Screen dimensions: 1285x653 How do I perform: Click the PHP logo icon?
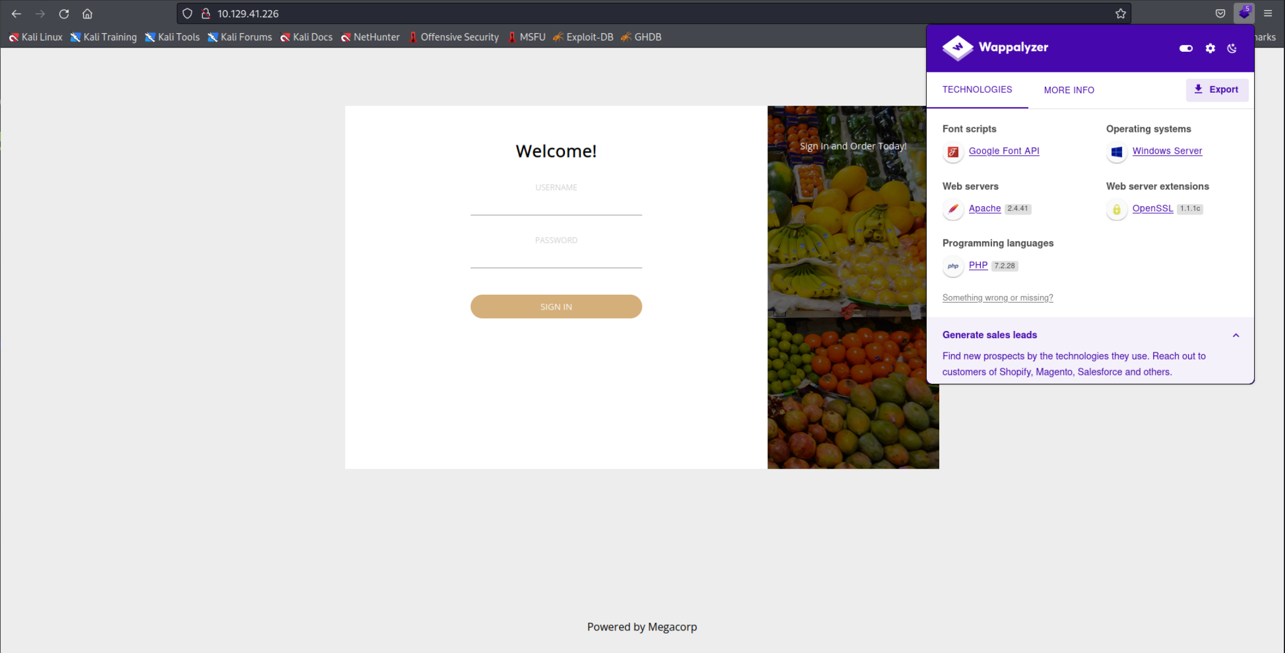tap(953, 266)
